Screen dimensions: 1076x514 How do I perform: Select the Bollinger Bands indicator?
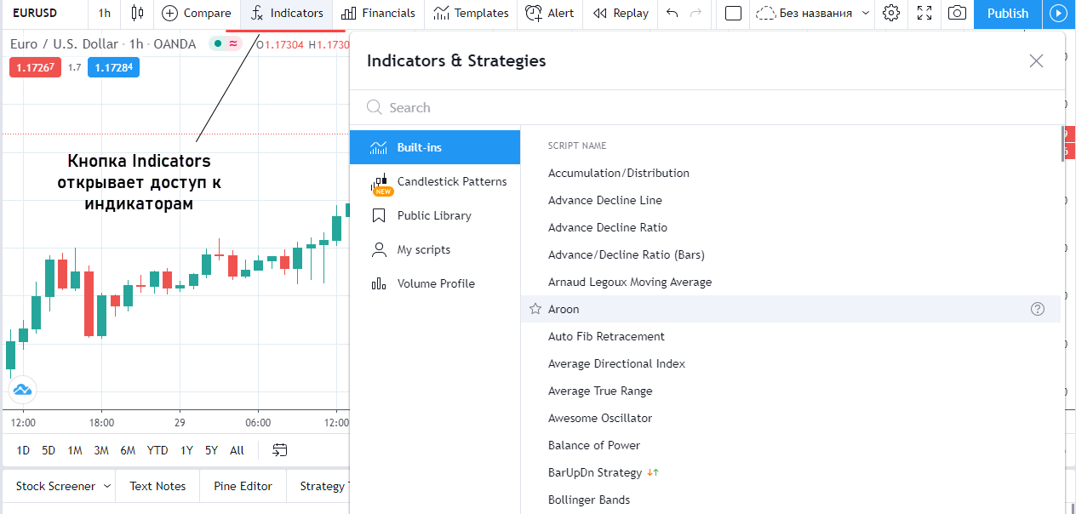coord(589,500)
